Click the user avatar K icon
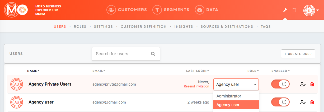324x112 pixels. (309, 10)
